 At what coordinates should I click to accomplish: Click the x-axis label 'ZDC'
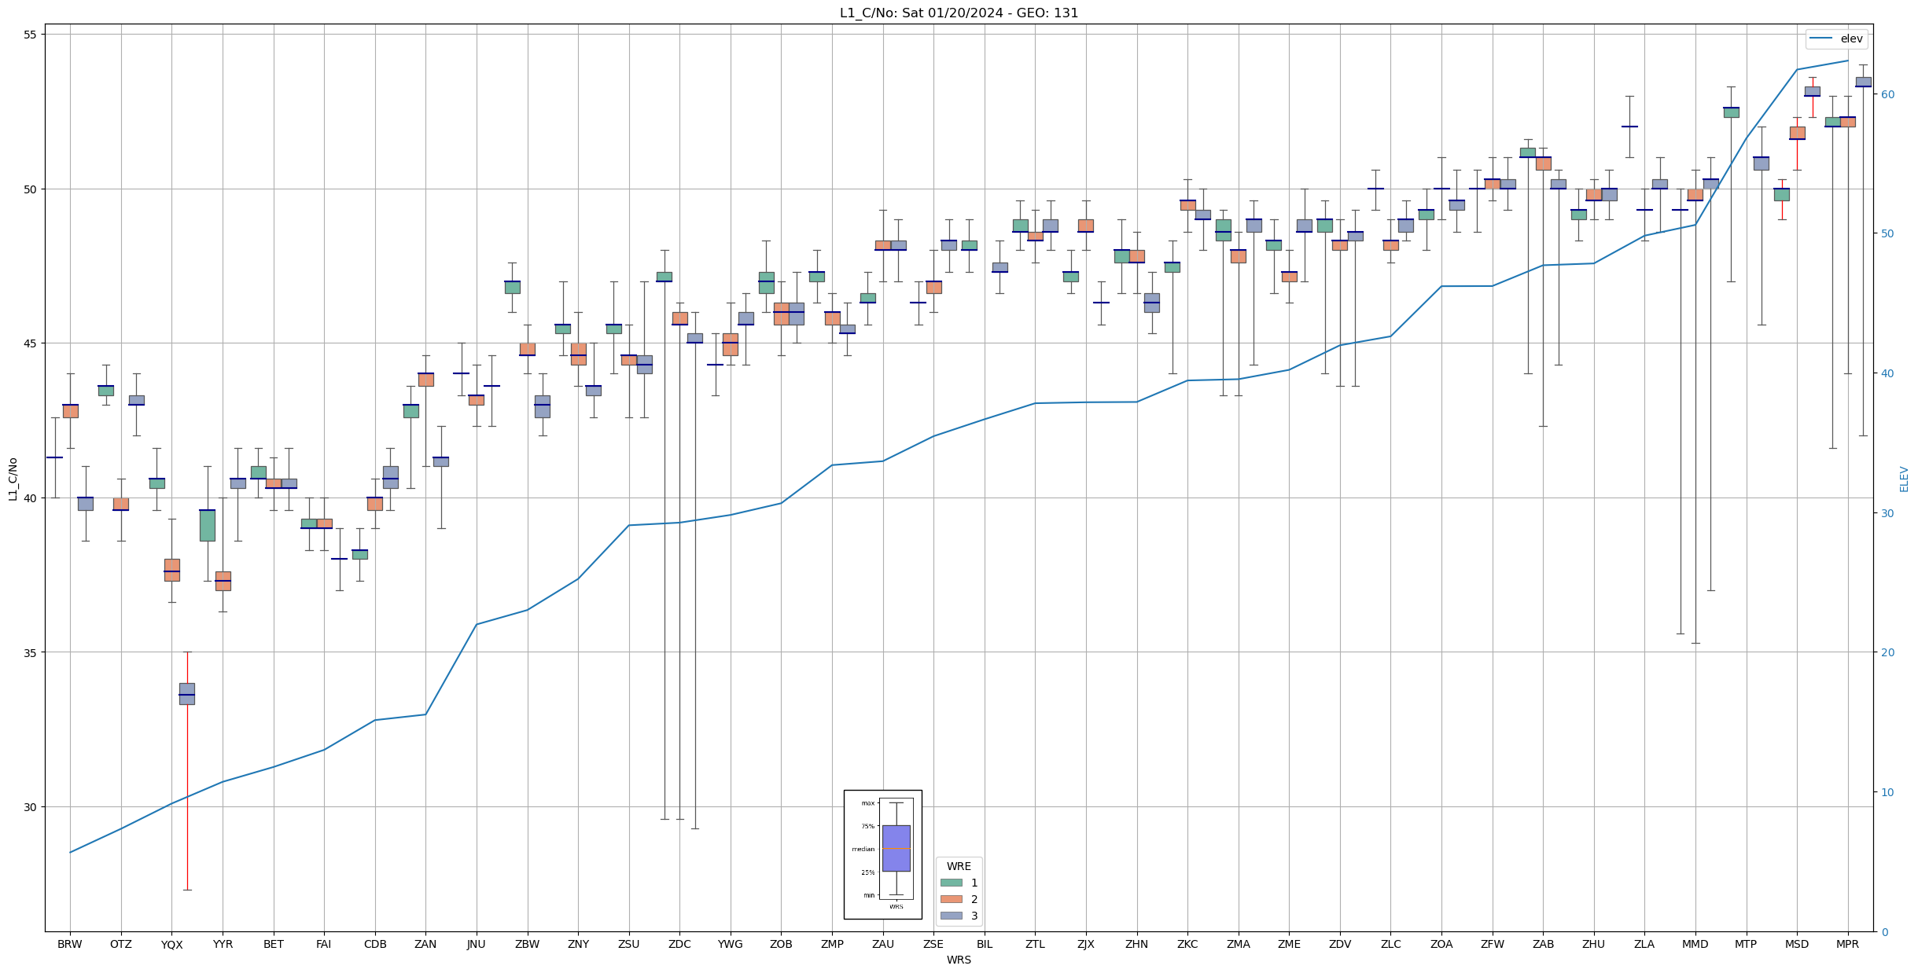[679, 944]
